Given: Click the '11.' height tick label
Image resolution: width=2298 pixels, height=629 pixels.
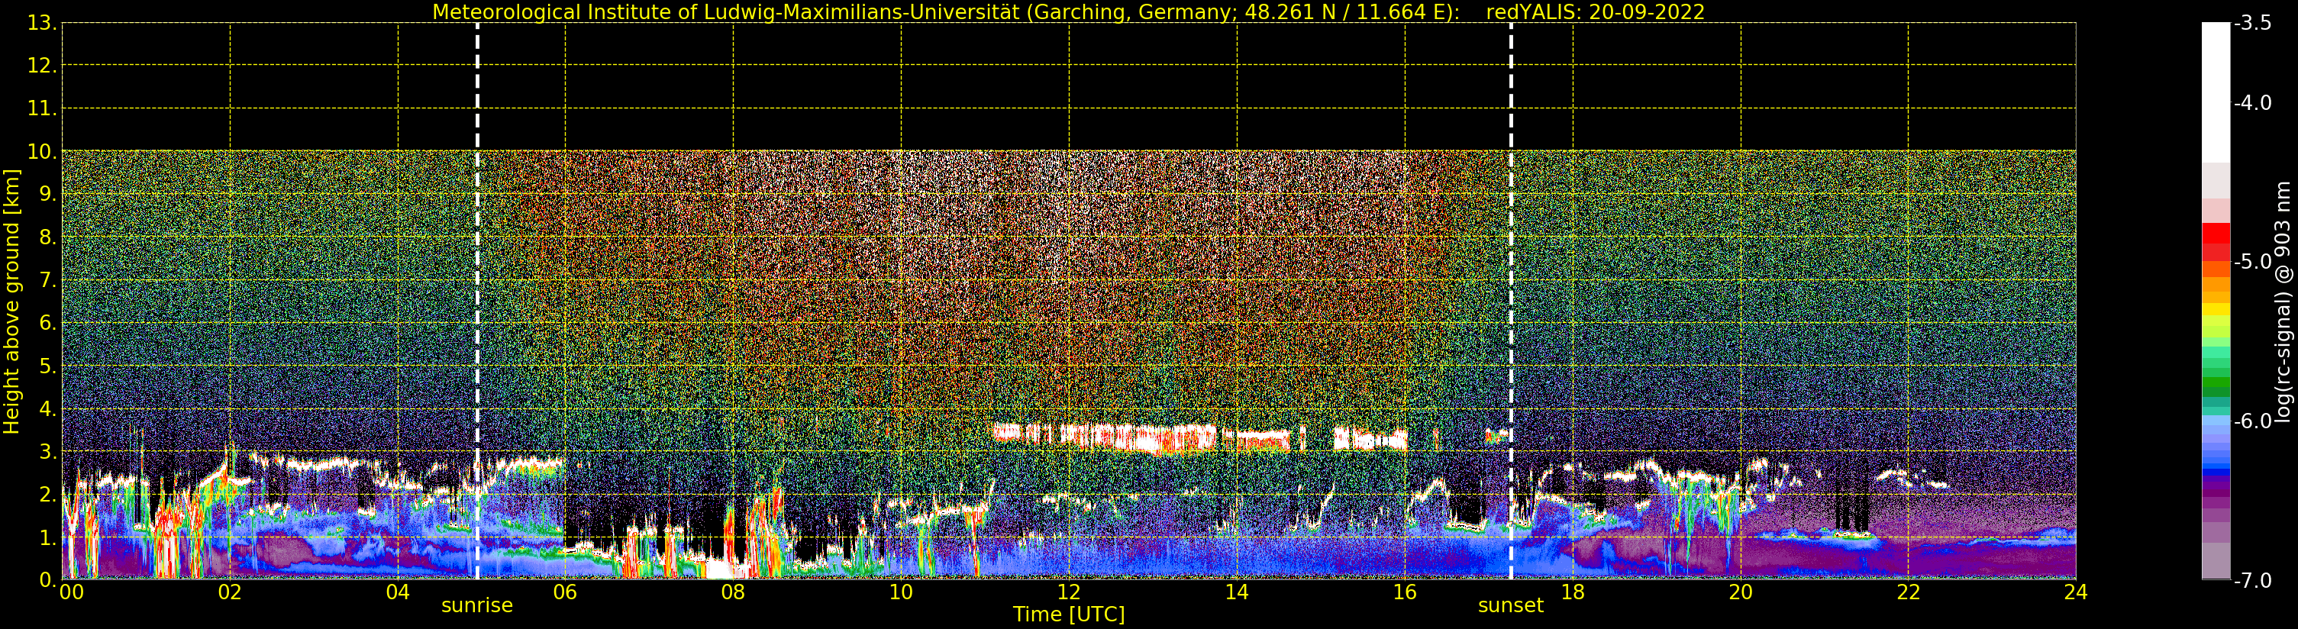Looking at the screenshot, I should click(x=42, y=109).
